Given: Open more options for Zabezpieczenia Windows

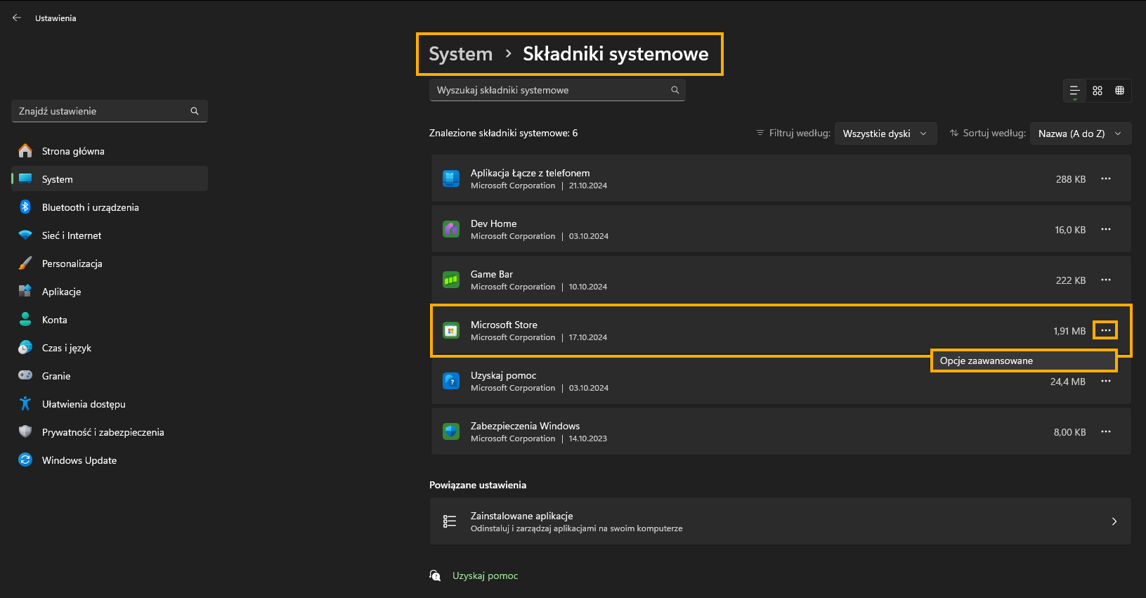Looking at the screenshot, I should pyautogui.click(x=1106, y=431).
